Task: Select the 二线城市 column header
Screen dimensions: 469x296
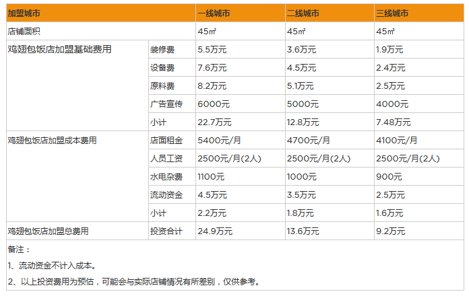Action: [303, 13]
